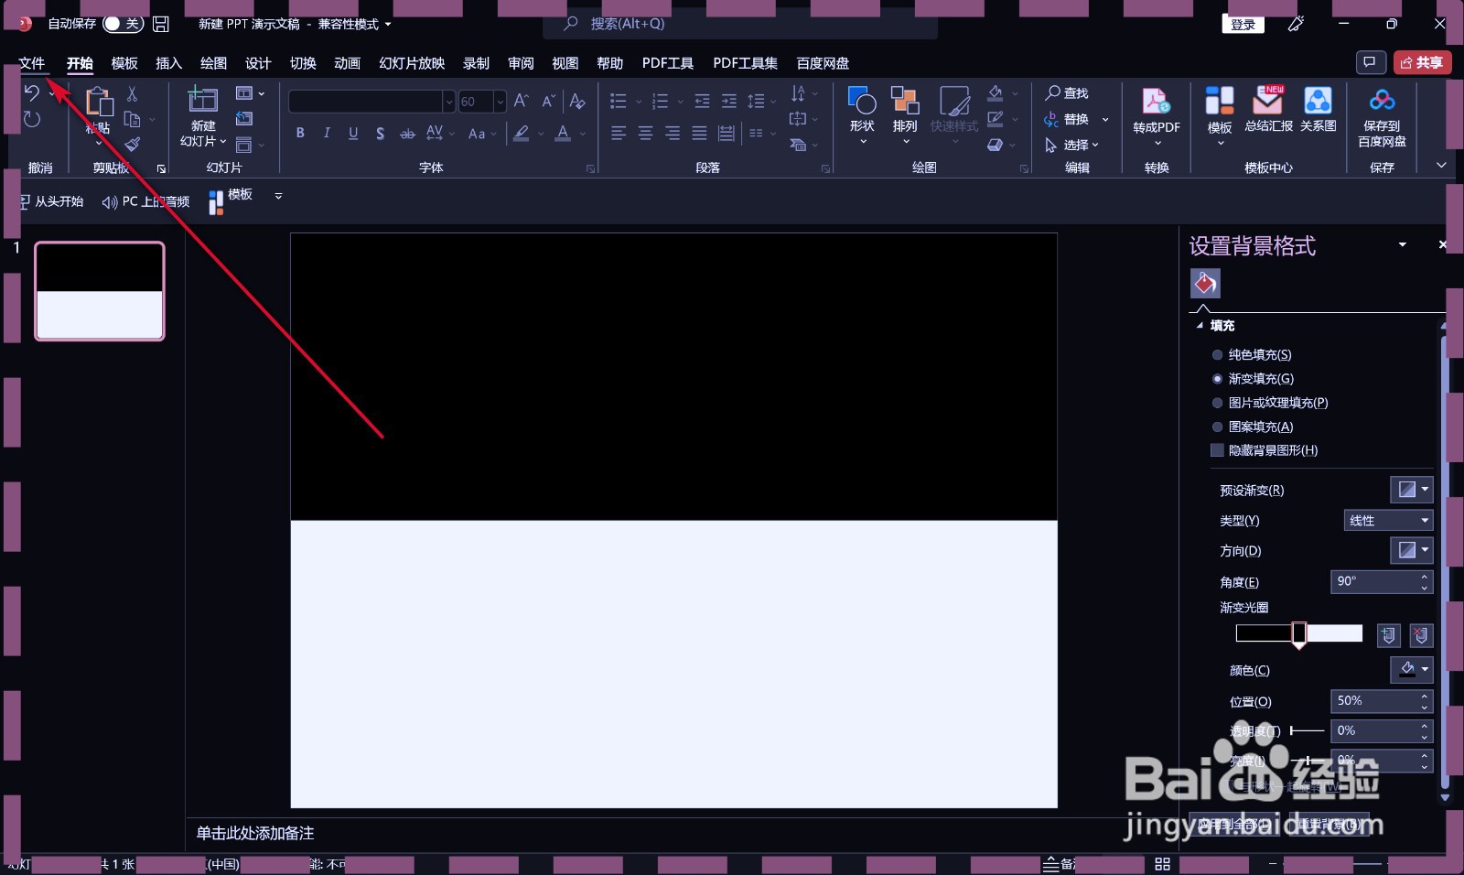Open the 选择 dropdown in editing group
This screenshot has width=1464, height=875.
(1072, 145)
